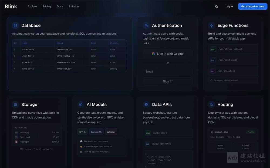This screenshot has height=168, width=270.
Task: Click the Hosting cloud icon
Action: point(211,105)
